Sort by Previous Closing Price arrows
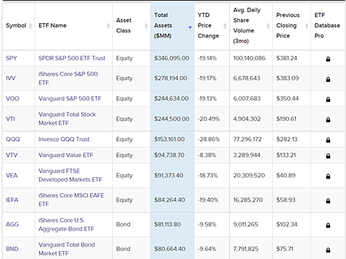Image resolution: width=346 pixels, height=259 pixels. coord(306,26)
